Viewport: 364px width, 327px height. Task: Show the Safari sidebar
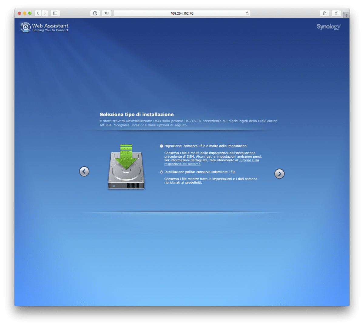tap(55, 13)
